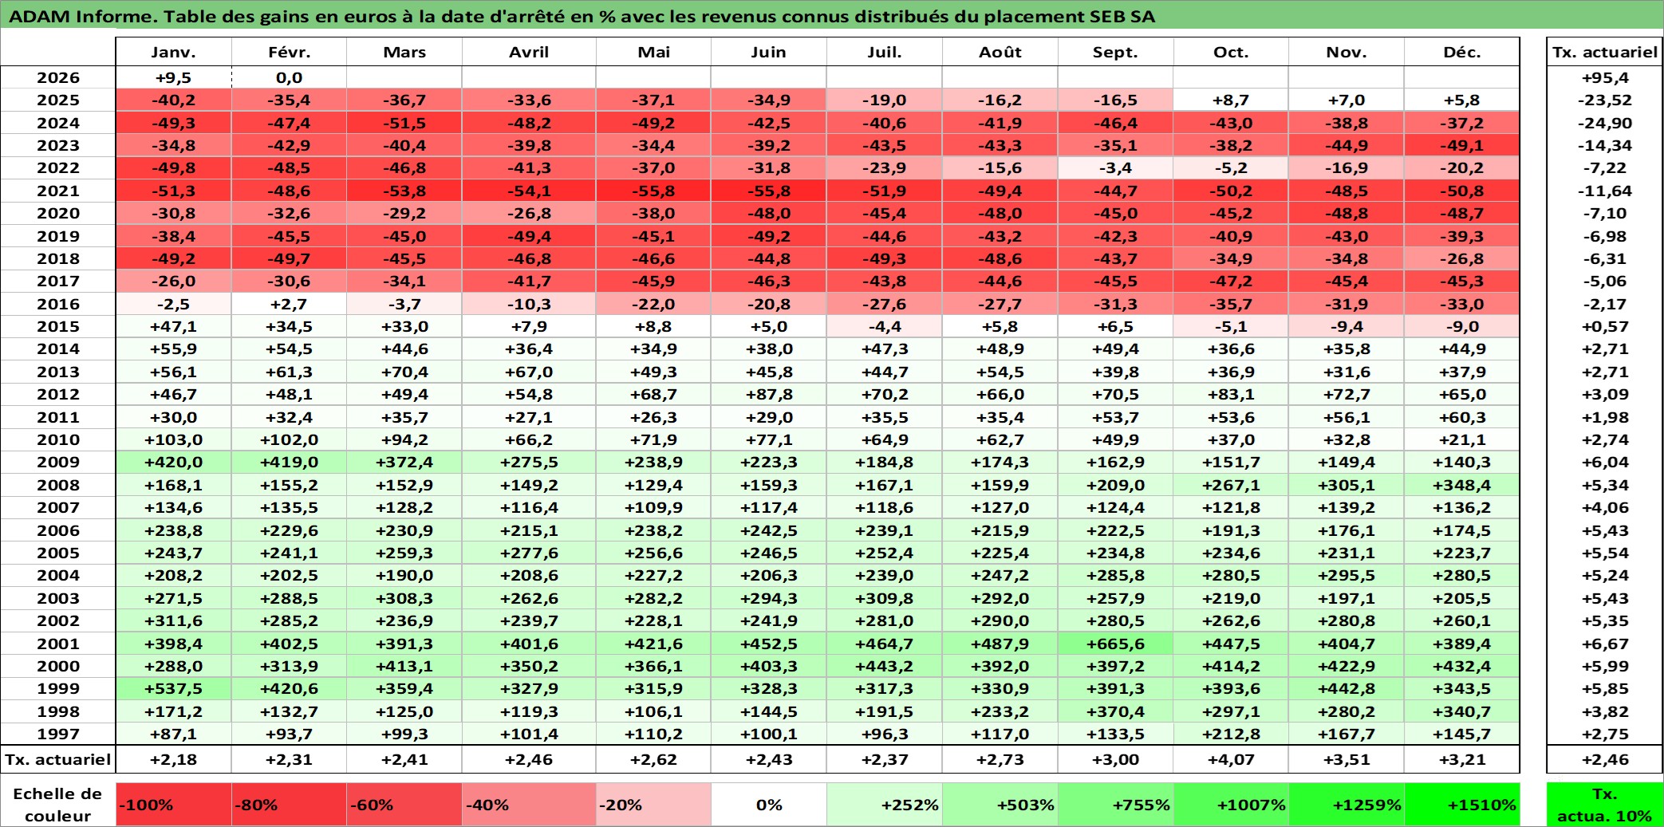Screen dimensions: 1664x827
Task: Select the +665,6 cell in 2001 row
Action: pos(1116,644)
